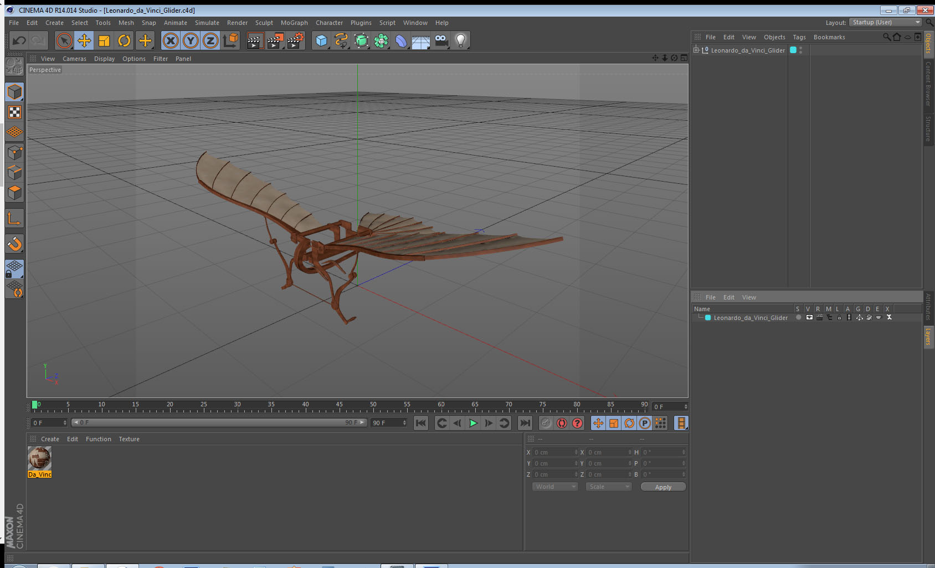Open the Startup (User) layout dropdown
Screen dimensions: 935x568
(x=886, y=22)
